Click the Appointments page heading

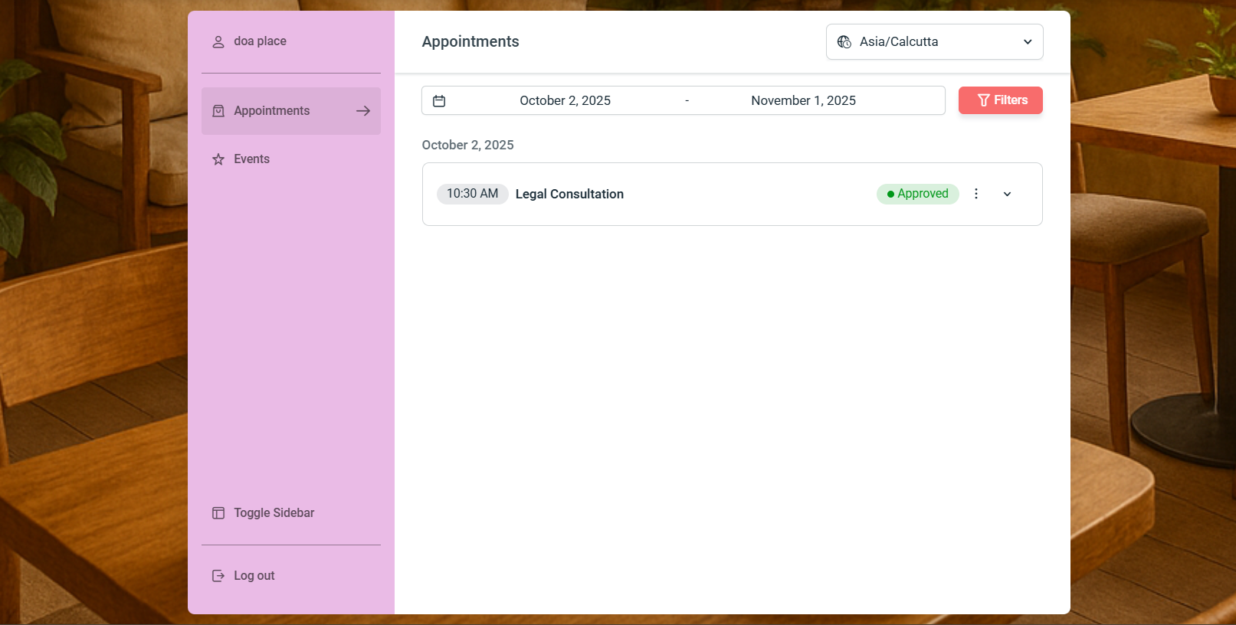click(x=470, y=42)
